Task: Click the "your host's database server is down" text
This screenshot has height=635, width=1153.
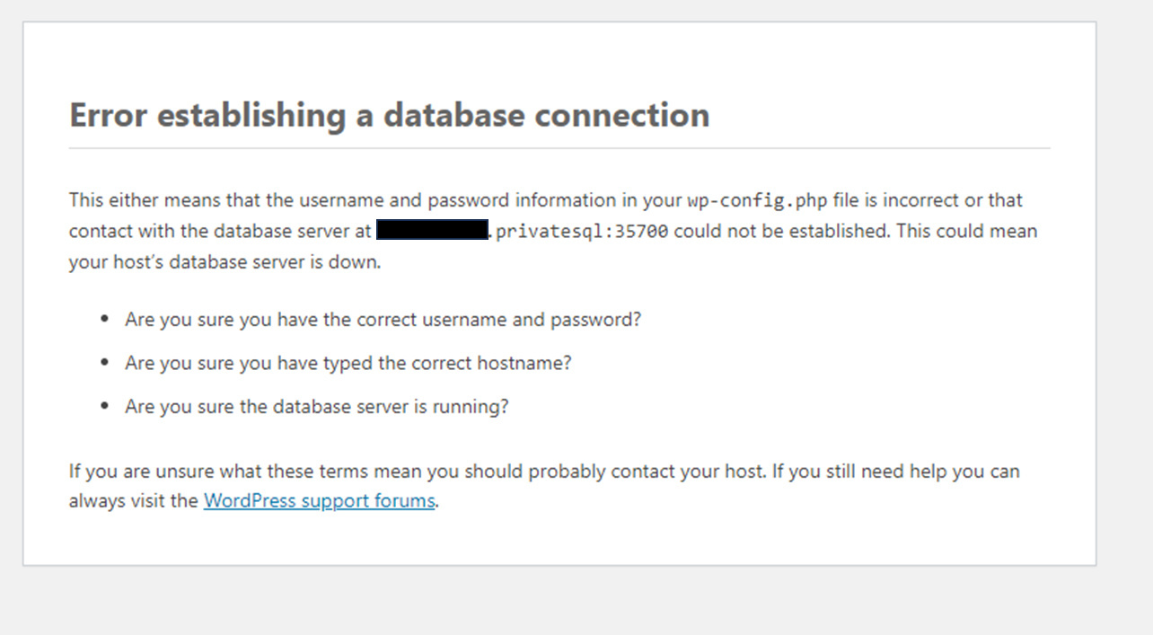Action: tap(224, 263)
